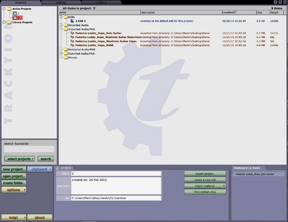The width and height of the screenshot is (288, 222).
Task: Open the help! menu button
Action: (14, 218)
